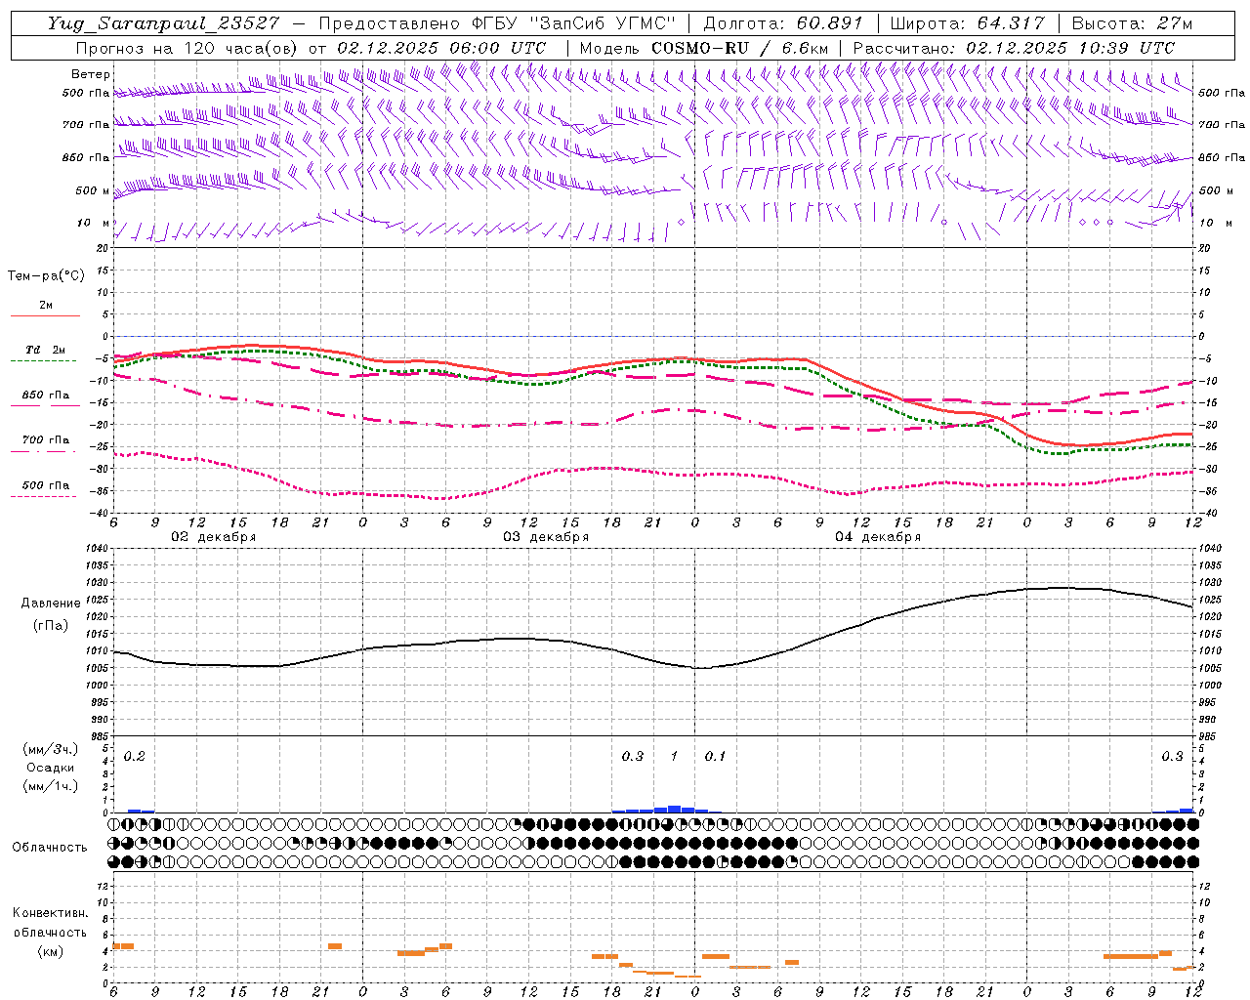Click the model label 'COSMO-RU / 6.6км'
1250x1000 pixels.
[739, 48]
